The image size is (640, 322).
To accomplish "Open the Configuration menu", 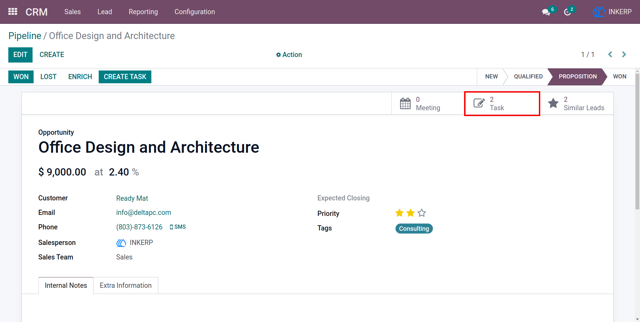I will [195, 12].
